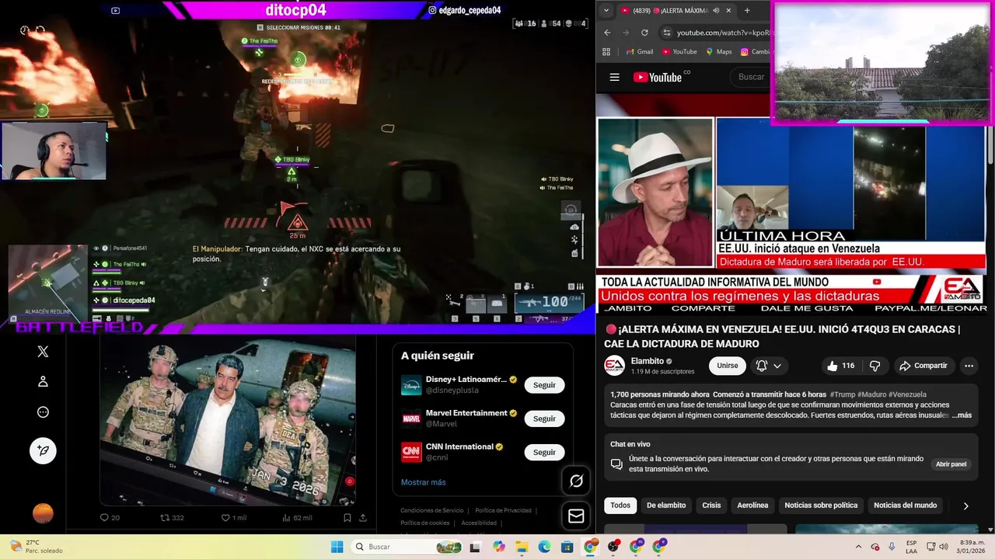Open the YouTube guide hamburger menu
This screenshot has width=995, height=559.
click(615, 77)
